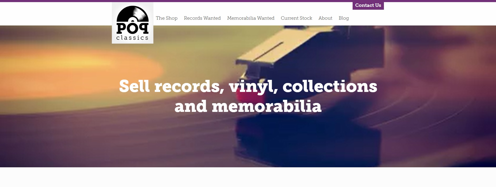Open Memorabilia Wanted section
This screenshot has height=187, width=496.
click(251, 18)
